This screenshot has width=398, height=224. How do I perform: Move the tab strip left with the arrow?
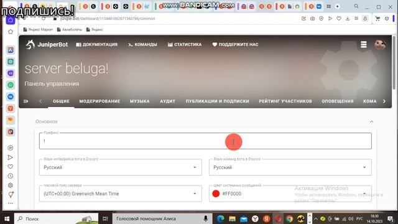pyautogui.click(x=40, y=101)
